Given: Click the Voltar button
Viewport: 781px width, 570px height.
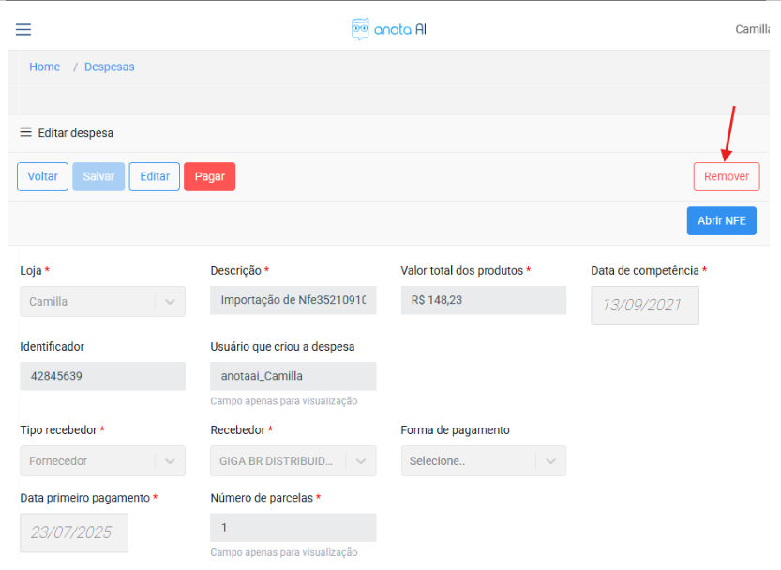Looking at the screenshot, I should (42, 176).
